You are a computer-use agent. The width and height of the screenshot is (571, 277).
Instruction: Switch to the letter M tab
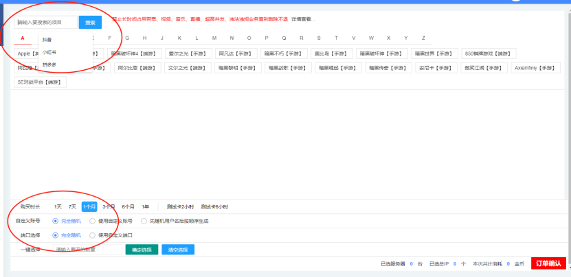pos(214,38)
